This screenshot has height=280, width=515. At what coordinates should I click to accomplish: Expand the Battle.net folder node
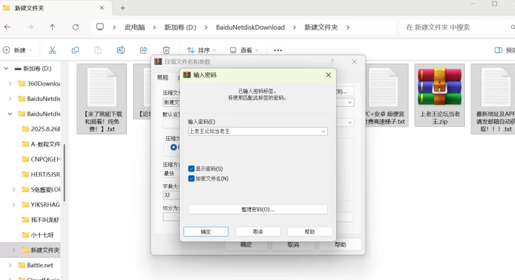click(x=10, y=265)
